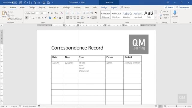Image resolution: width=192 pixels, height=108 pixels.
Task: Apply strikethrough formatting
Action: tap(39, 18)
